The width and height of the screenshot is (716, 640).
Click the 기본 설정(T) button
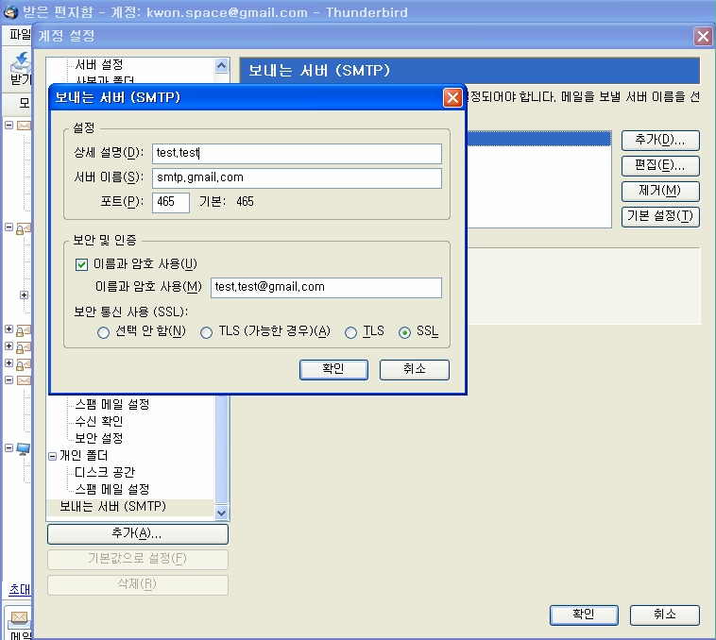click(660, 217)
